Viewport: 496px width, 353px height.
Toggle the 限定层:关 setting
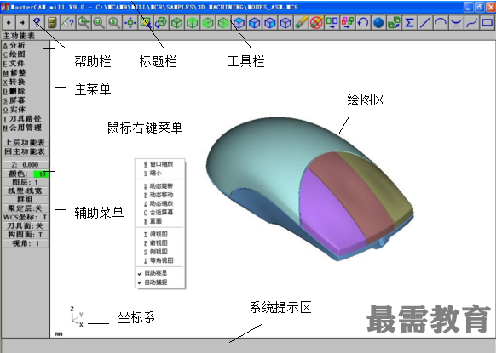(x=26, y=208)
